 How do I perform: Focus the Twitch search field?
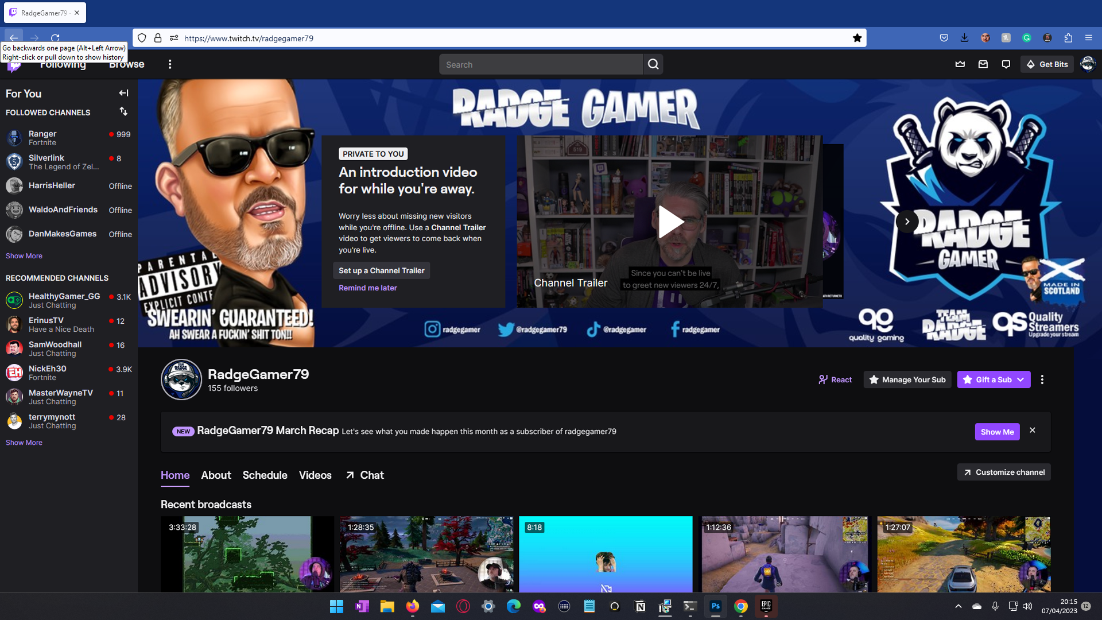pos(541,64)
